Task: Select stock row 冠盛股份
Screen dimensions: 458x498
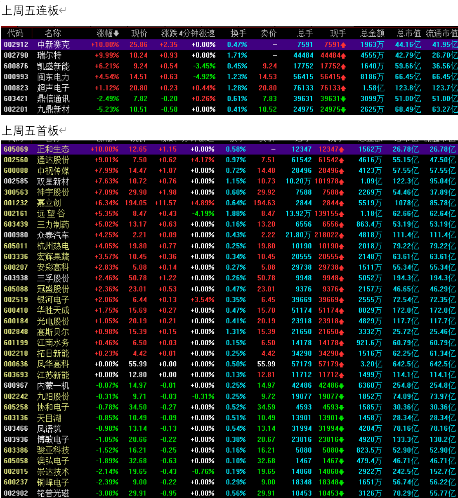Action: [229, 289]
